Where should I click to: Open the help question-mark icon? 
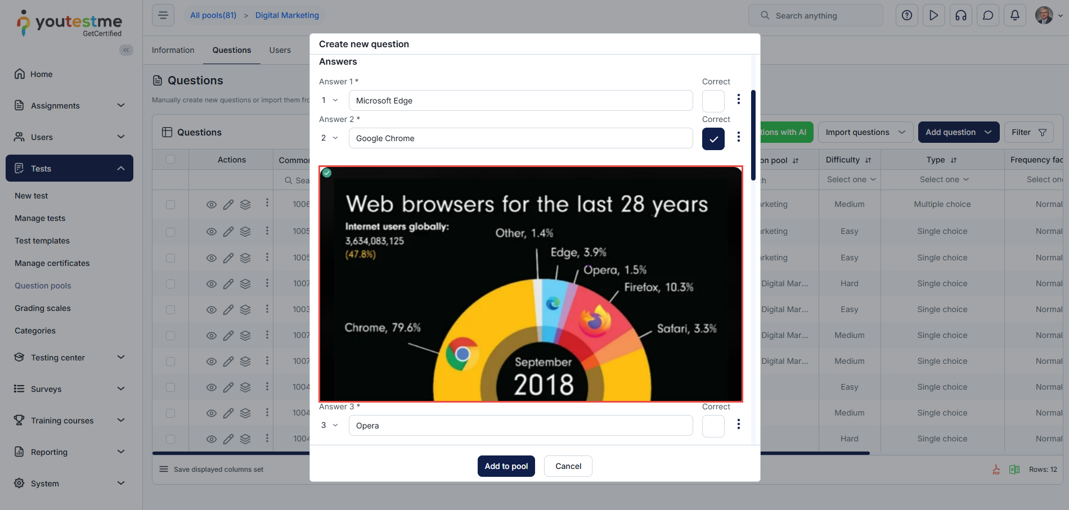point(907,15)
